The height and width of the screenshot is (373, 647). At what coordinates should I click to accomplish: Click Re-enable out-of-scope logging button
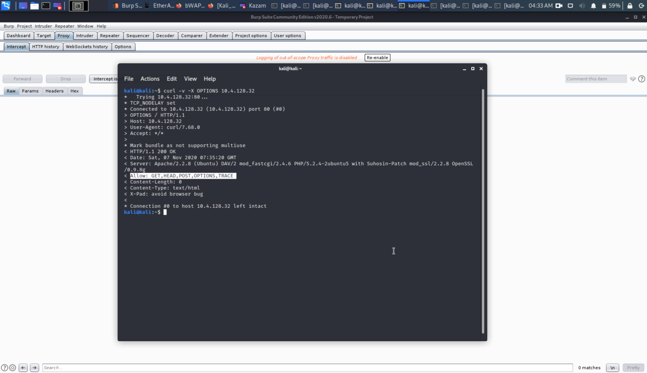pyautogui.click(x=377, y=58)
